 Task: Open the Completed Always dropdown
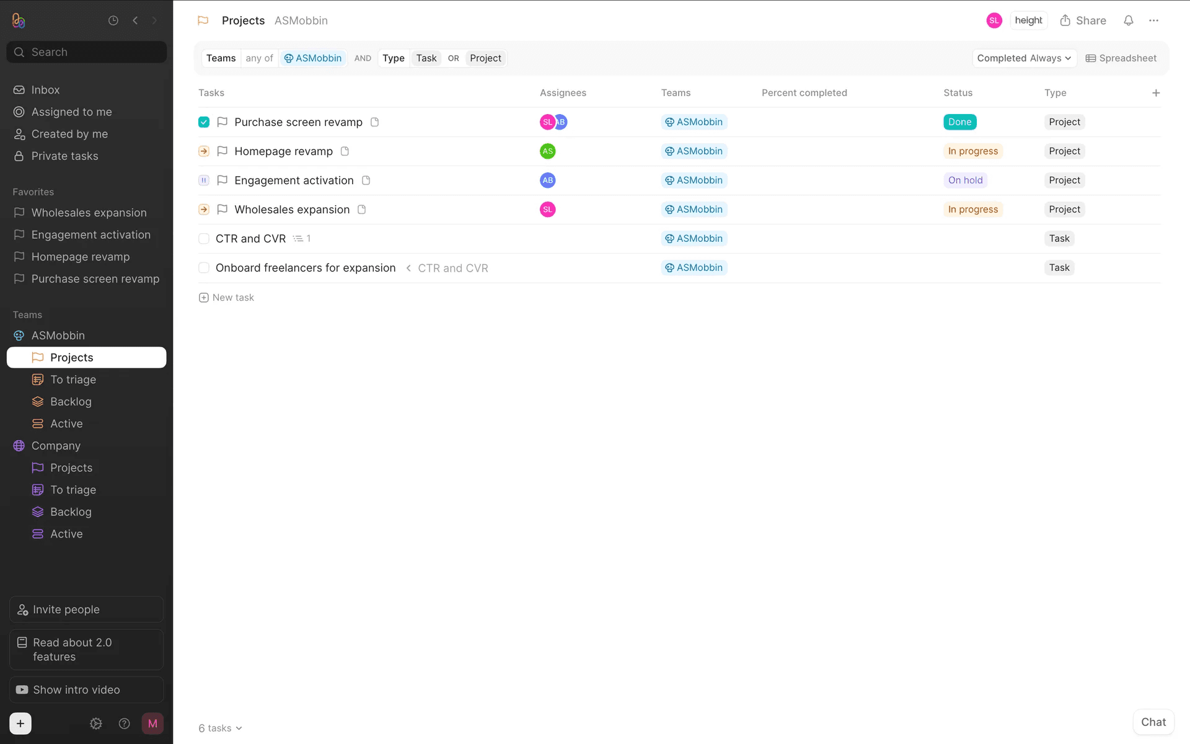coord(1024,58)
